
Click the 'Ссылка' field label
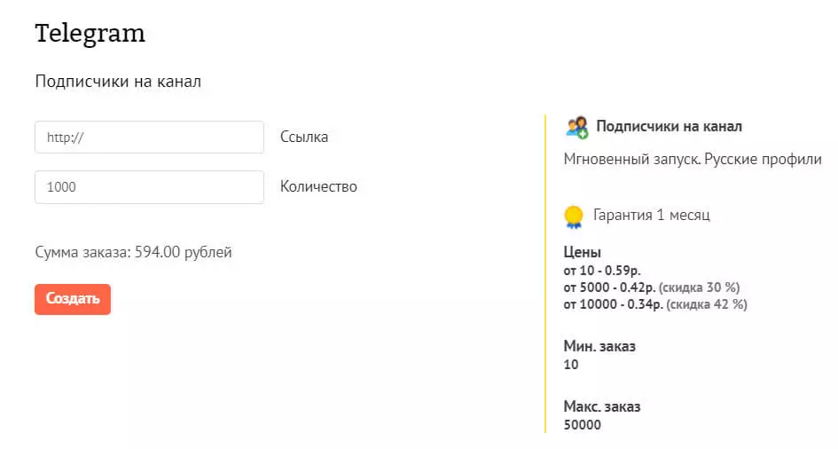(x=304, y=137)
